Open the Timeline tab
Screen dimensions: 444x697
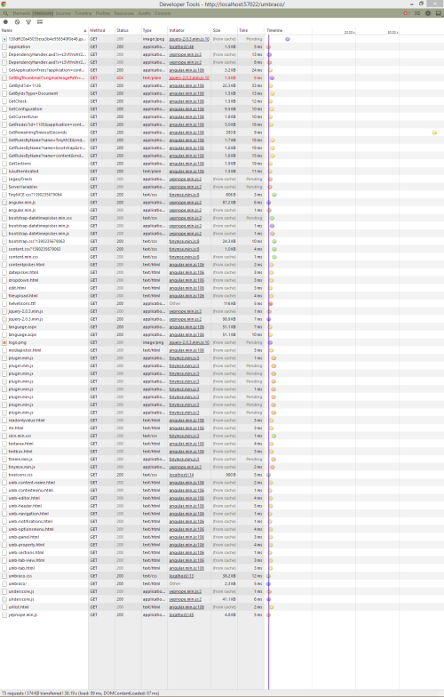[83, 13]
